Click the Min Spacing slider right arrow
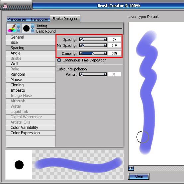This screenshot has width=184, height=184. coord(105,45)
